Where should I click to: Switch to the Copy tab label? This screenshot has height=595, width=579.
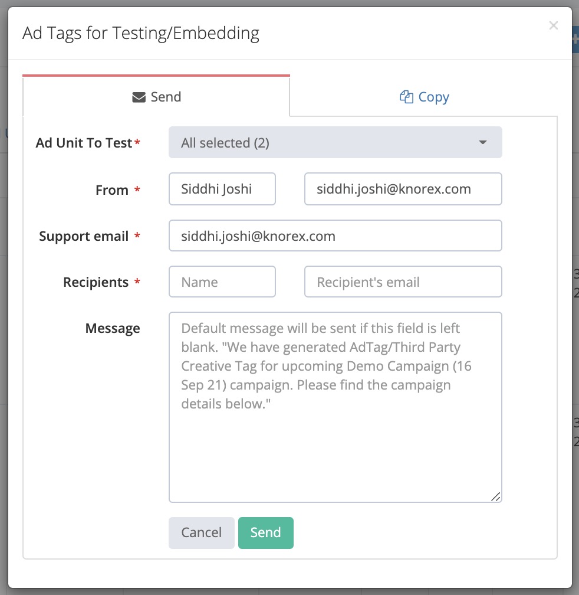[x=433, y=97]
